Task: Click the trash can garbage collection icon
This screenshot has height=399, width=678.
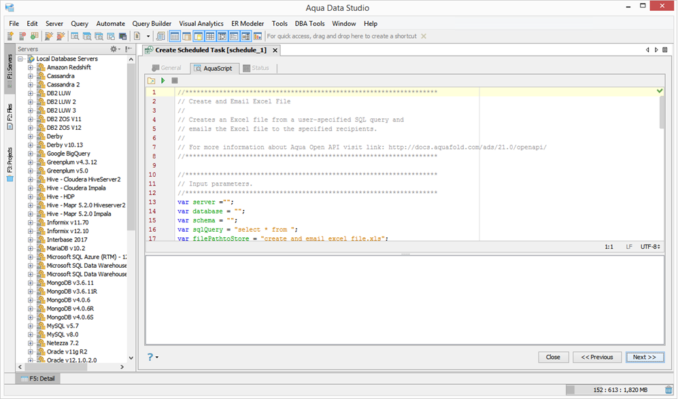Action: (x=669, y=390)
